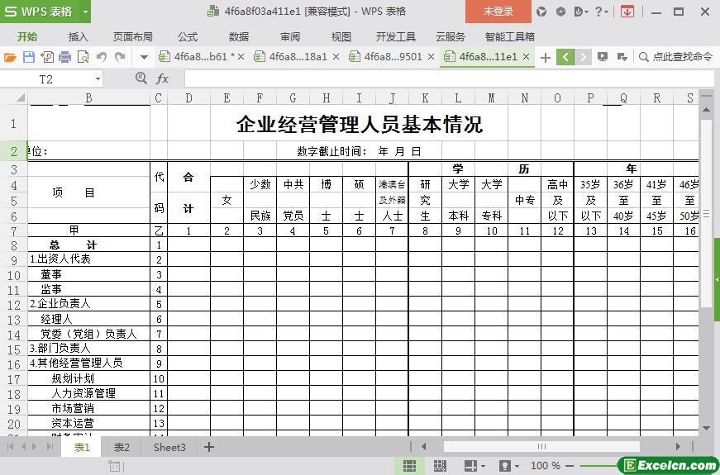Go to previous document tab green arrow
This screenshot has height=475, width=720.
tap(565, 57)
